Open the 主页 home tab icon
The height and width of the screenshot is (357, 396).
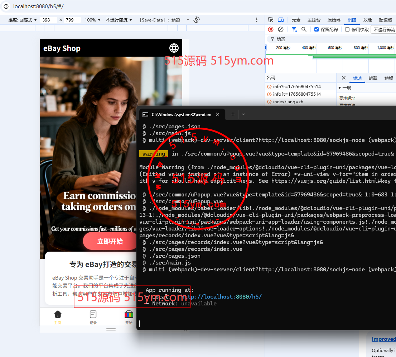coord(58,314)
